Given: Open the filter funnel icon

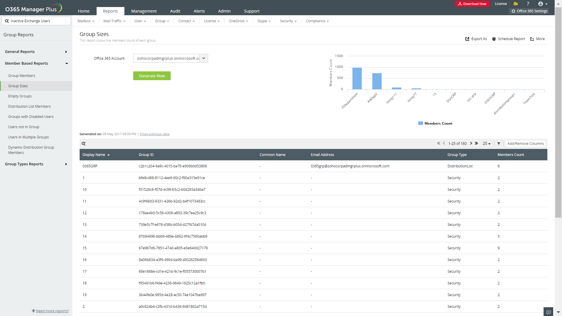Looking at the screenshot, I should click(x=499, y=144).
